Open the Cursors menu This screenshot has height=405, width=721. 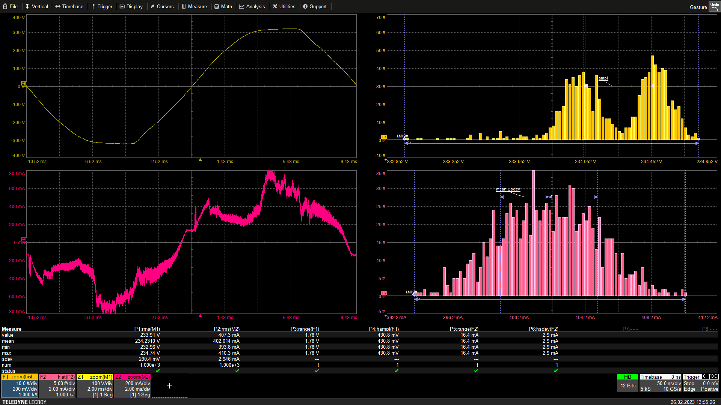tap(162, 6)
